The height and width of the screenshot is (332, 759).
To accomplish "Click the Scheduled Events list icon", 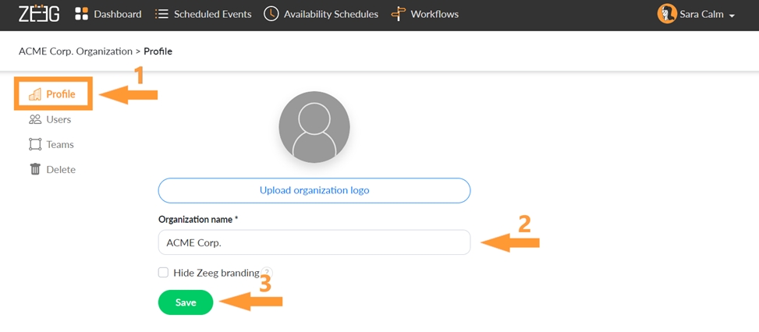I will (x=161, y=14).
